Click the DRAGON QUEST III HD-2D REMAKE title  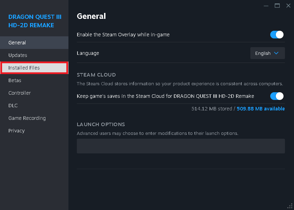pyautogui.click(x=34, y=21)
